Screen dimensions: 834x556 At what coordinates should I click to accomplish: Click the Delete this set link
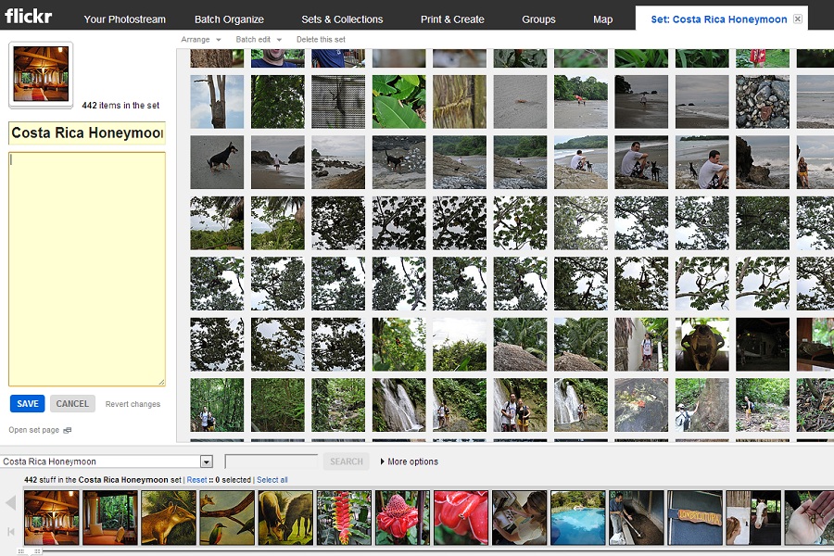[x=321, y=40]
